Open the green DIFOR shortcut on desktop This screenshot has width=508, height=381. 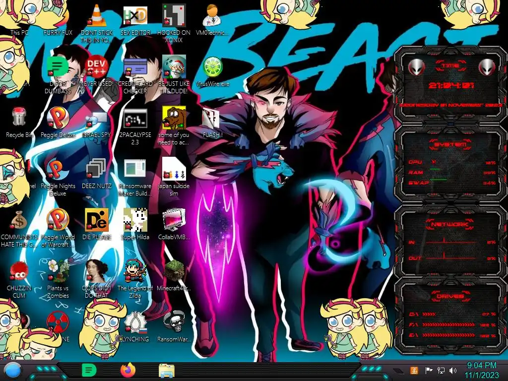pyautogui.click(x=57, y=67)
